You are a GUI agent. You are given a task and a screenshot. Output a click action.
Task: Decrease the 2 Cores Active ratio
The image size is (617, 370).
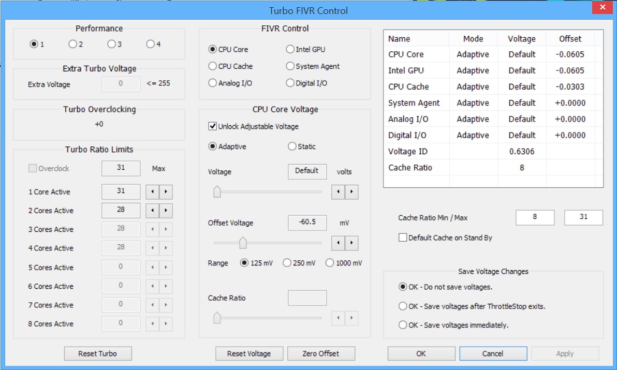point(152,211)
